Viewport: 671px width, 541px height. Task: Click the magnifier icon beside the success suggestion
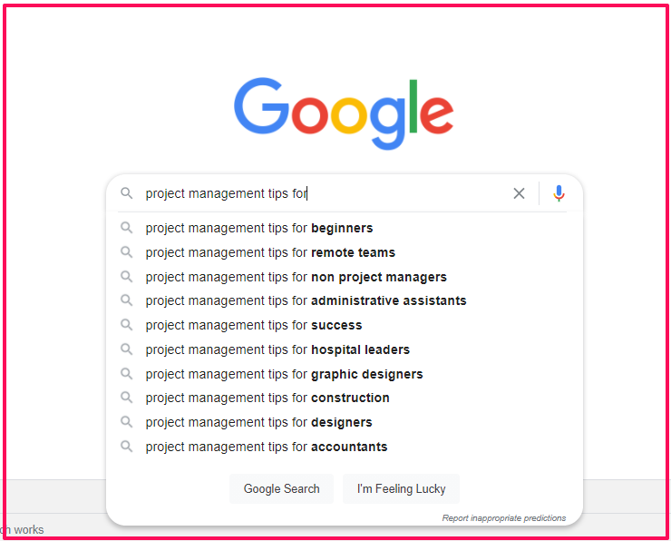click(127, 325)
